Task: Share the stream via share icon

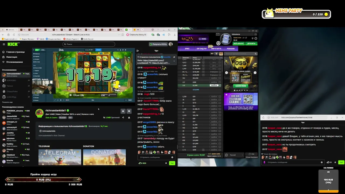Action: (123, 117)
